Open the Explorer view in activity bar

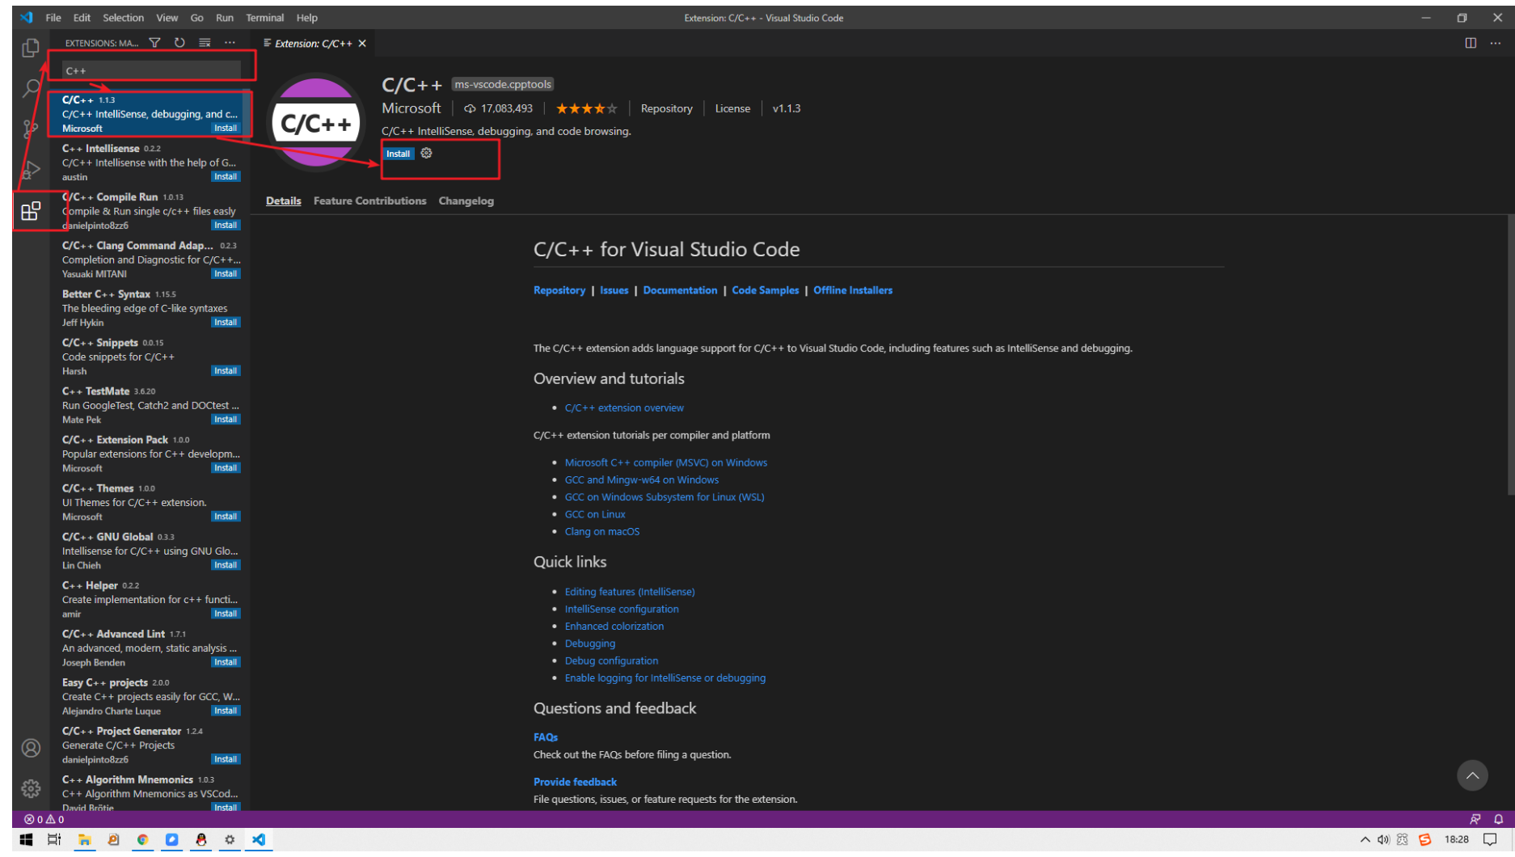click(x=31, y=49)
